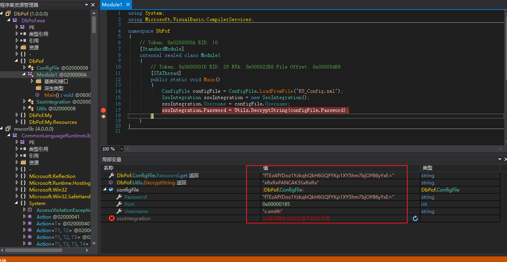This screenshot has height=262, width=507.
Task: Click the refresh icon in ssoIntegration row
Action: [x=415, y=219]
